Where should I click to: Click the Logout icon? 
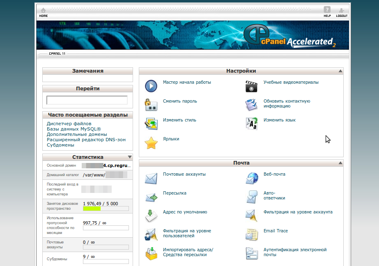(341, 11)
